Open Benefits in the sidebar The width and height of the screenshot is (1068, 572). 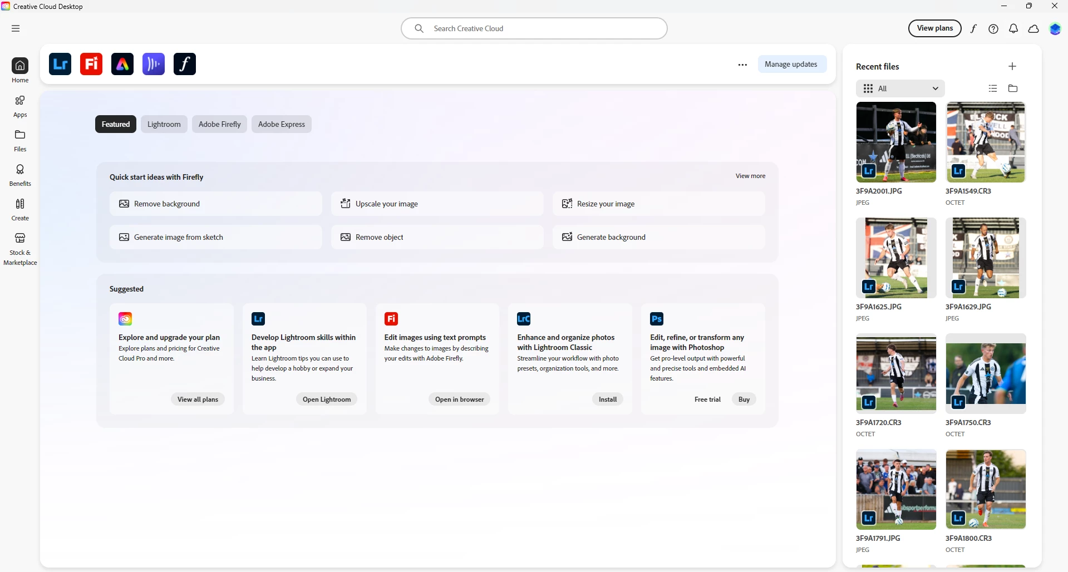pyautogui.click(x=20, y=175)
